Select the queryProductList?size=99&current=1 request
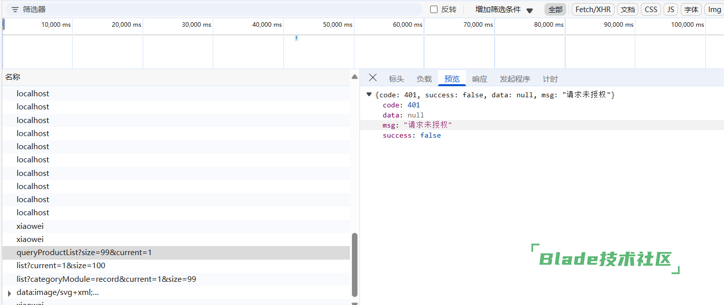724x305 pixels. tap(84, 253)
